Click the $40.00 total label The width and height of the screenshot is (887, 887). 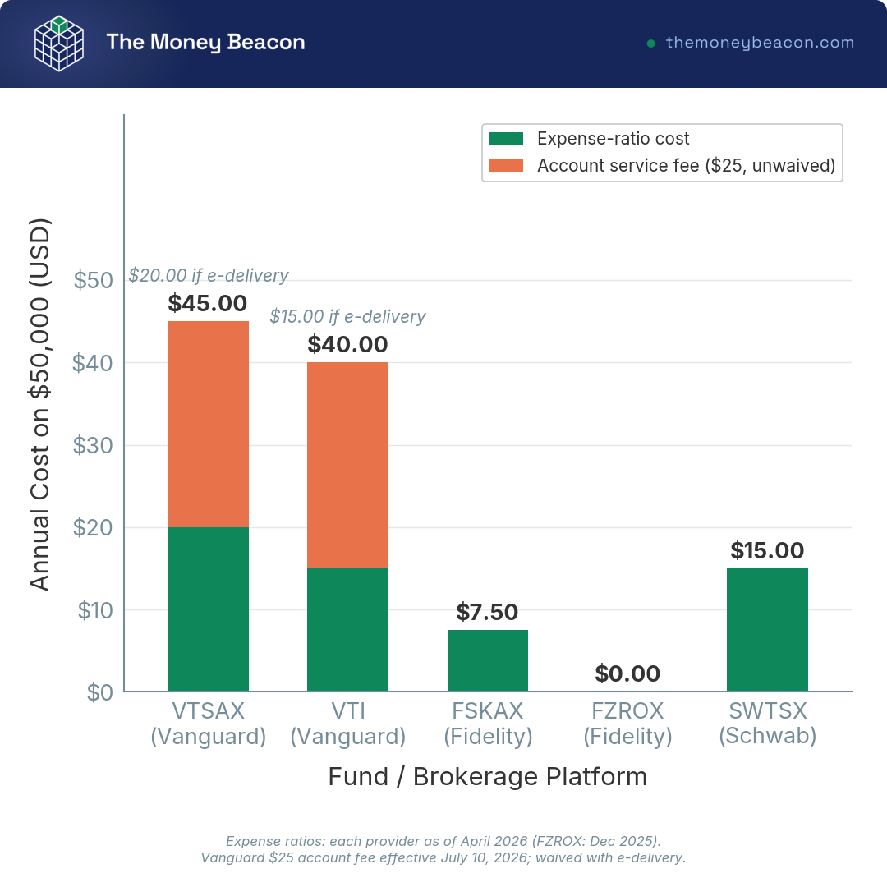(x=347, y=344)
